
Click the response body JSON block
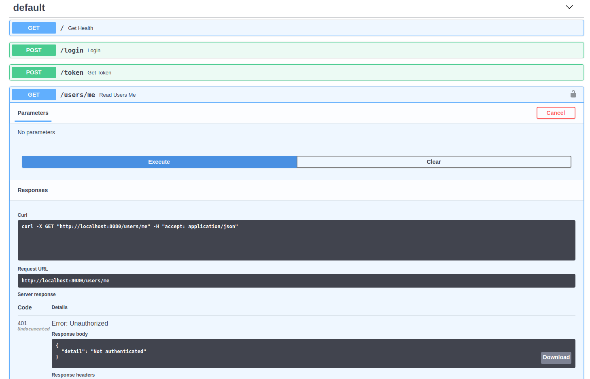[283, 353]
